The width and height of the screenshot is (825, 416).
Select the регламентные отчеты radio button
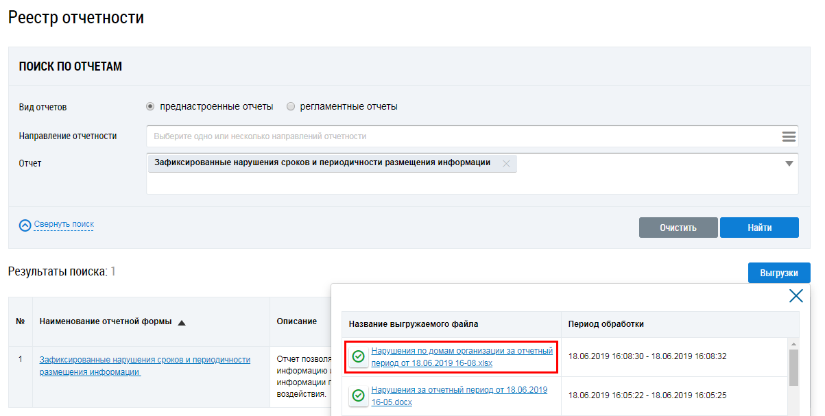tap(291, 107)
